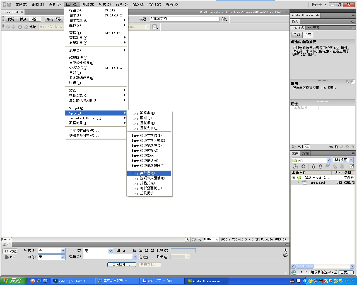Open Properties panel help icon
The image size is (357, 285).
[285, 250]
